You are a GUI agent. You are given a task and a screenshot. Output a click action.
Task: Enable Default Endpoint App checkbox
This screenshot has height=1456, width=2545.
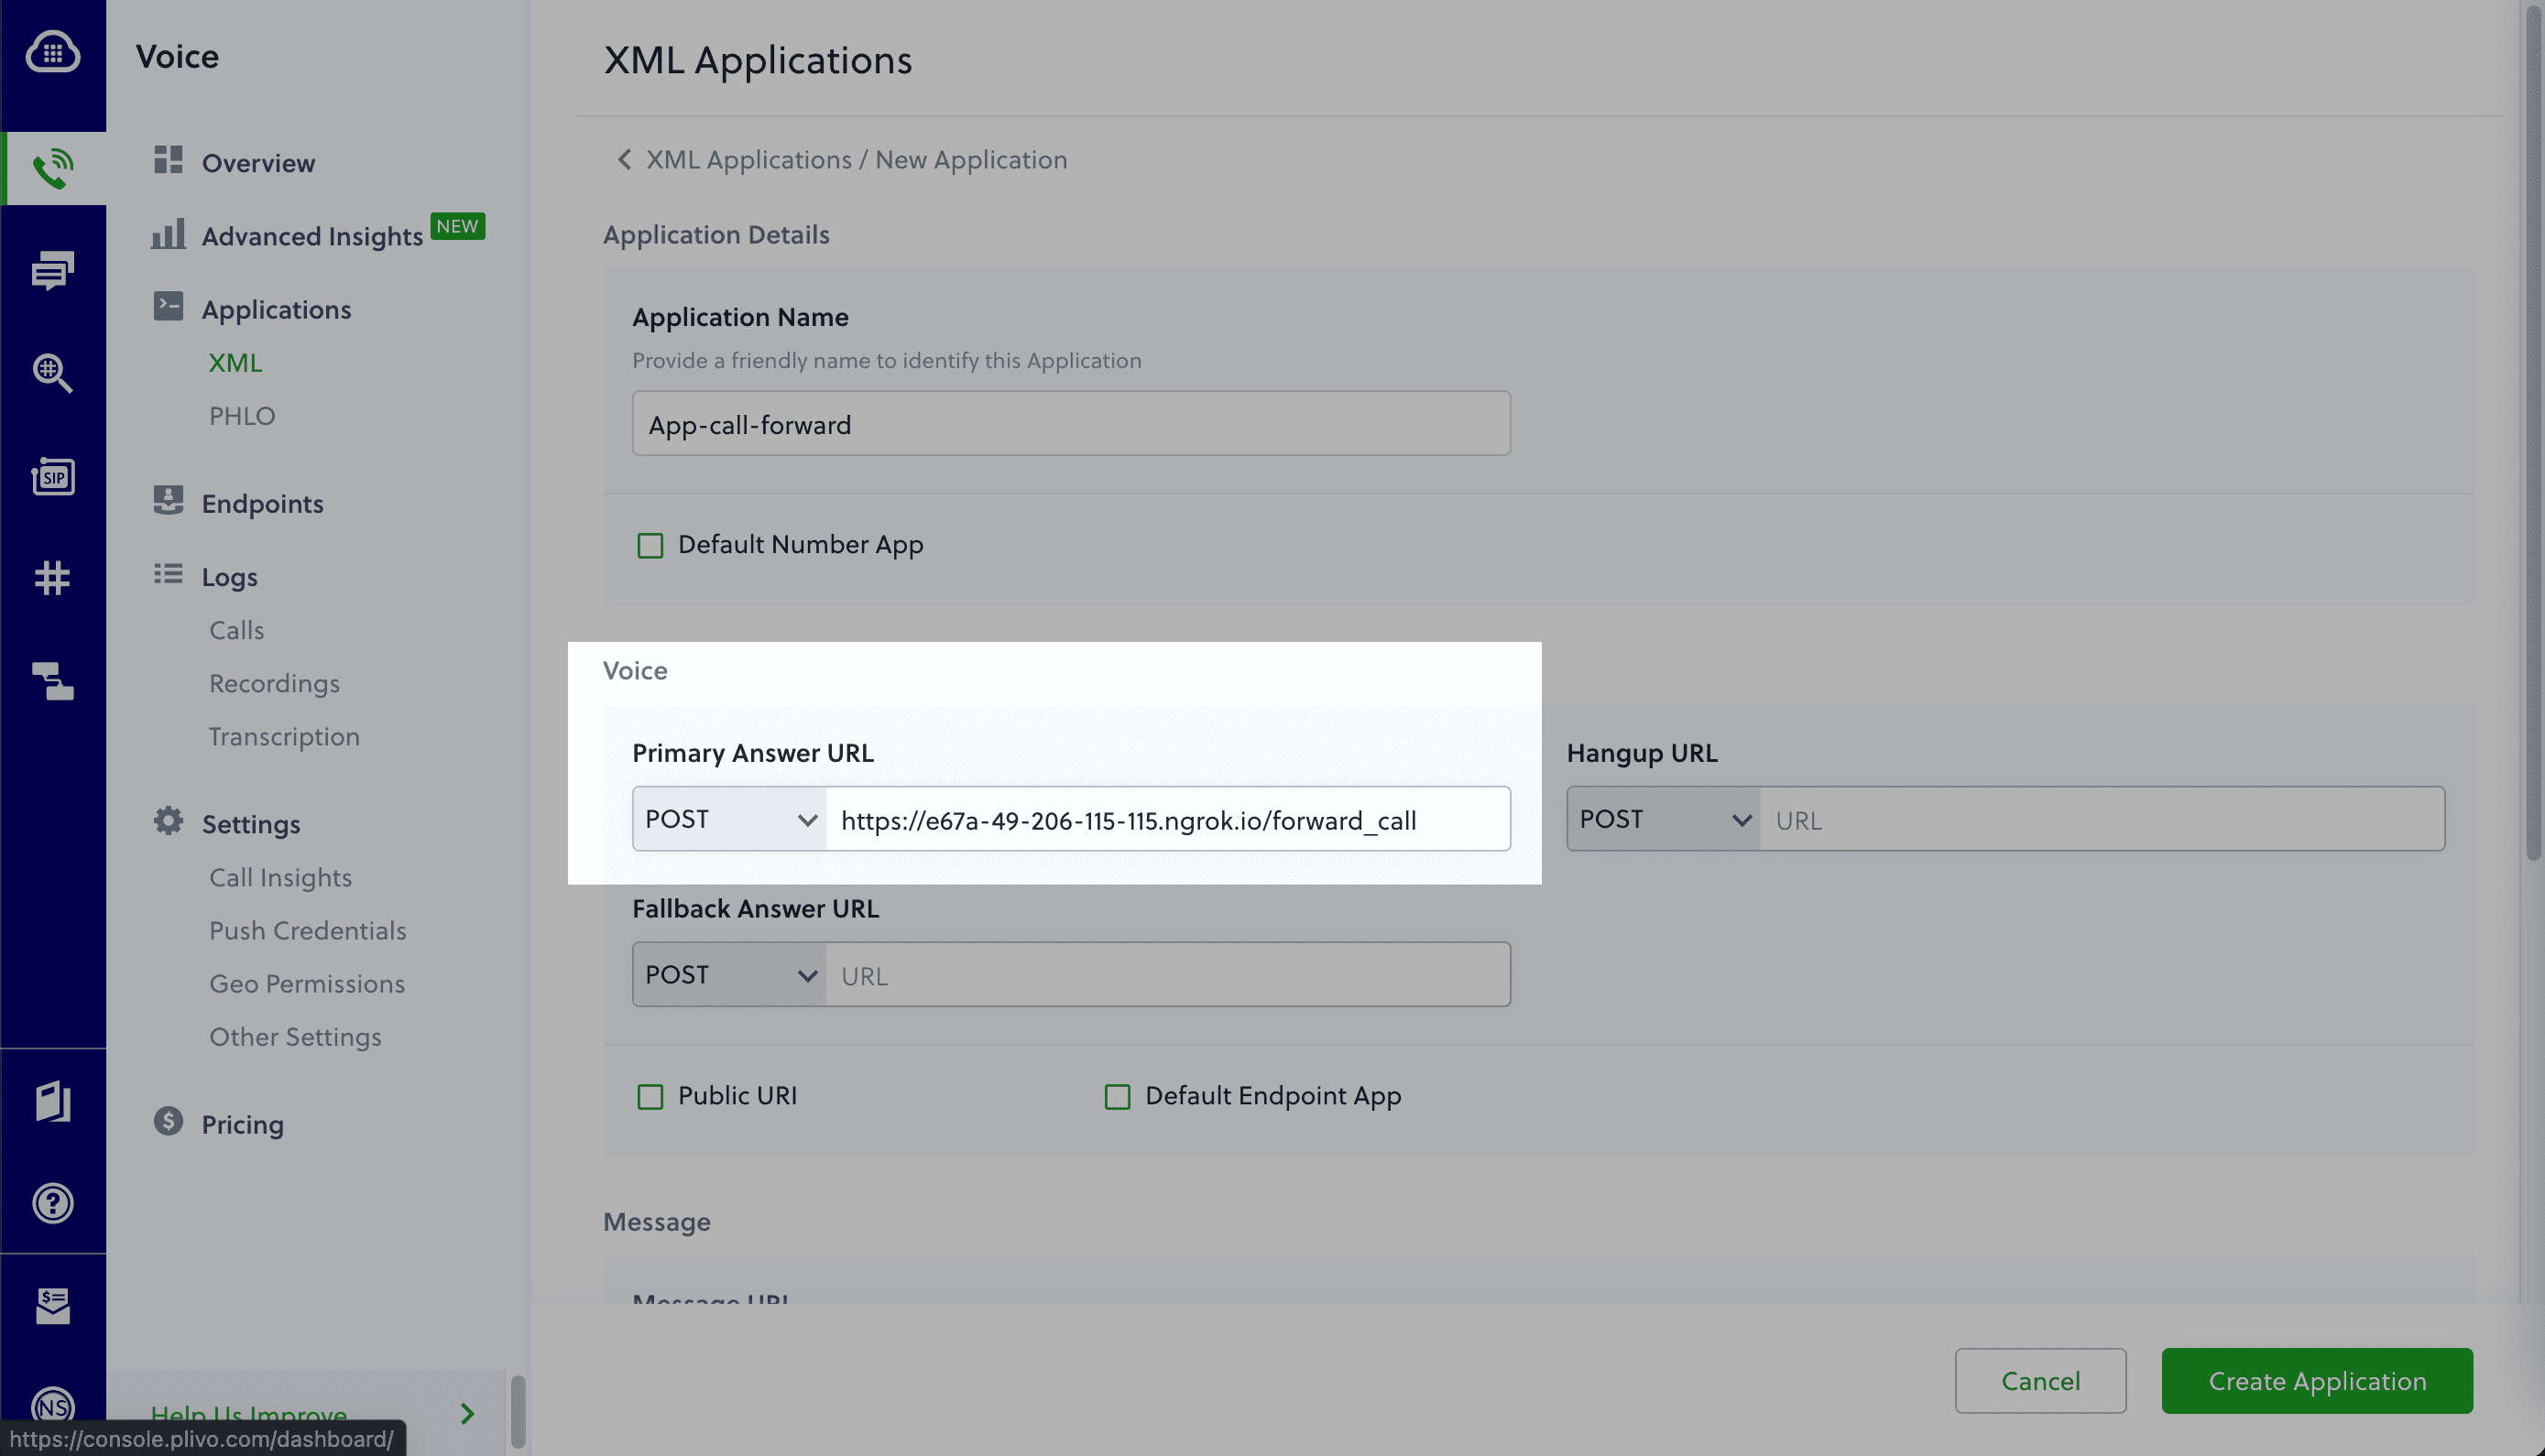click(1117, 1096)
